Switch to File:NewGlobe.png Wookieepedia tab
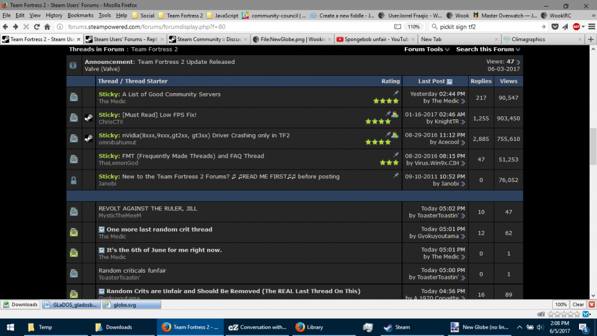 click(293, 39)
